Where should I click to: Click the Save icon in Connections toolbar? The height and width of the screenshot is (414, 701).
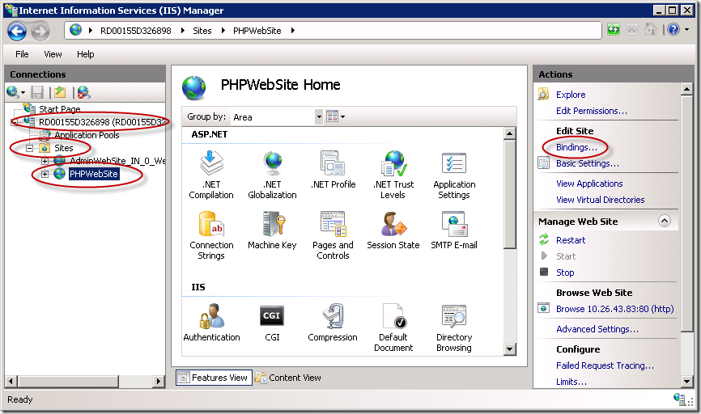click(x=37, y=92)
